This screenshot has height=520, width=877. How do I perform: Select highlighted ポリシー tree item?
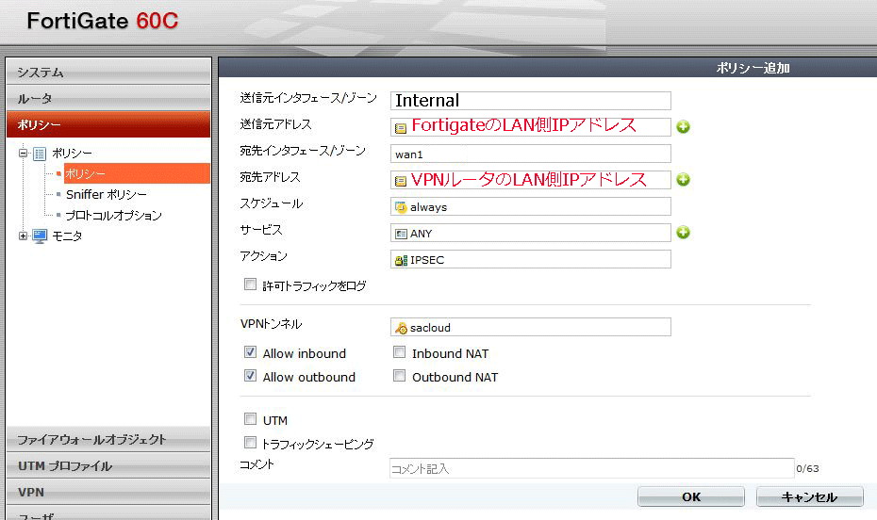(137, 173)
